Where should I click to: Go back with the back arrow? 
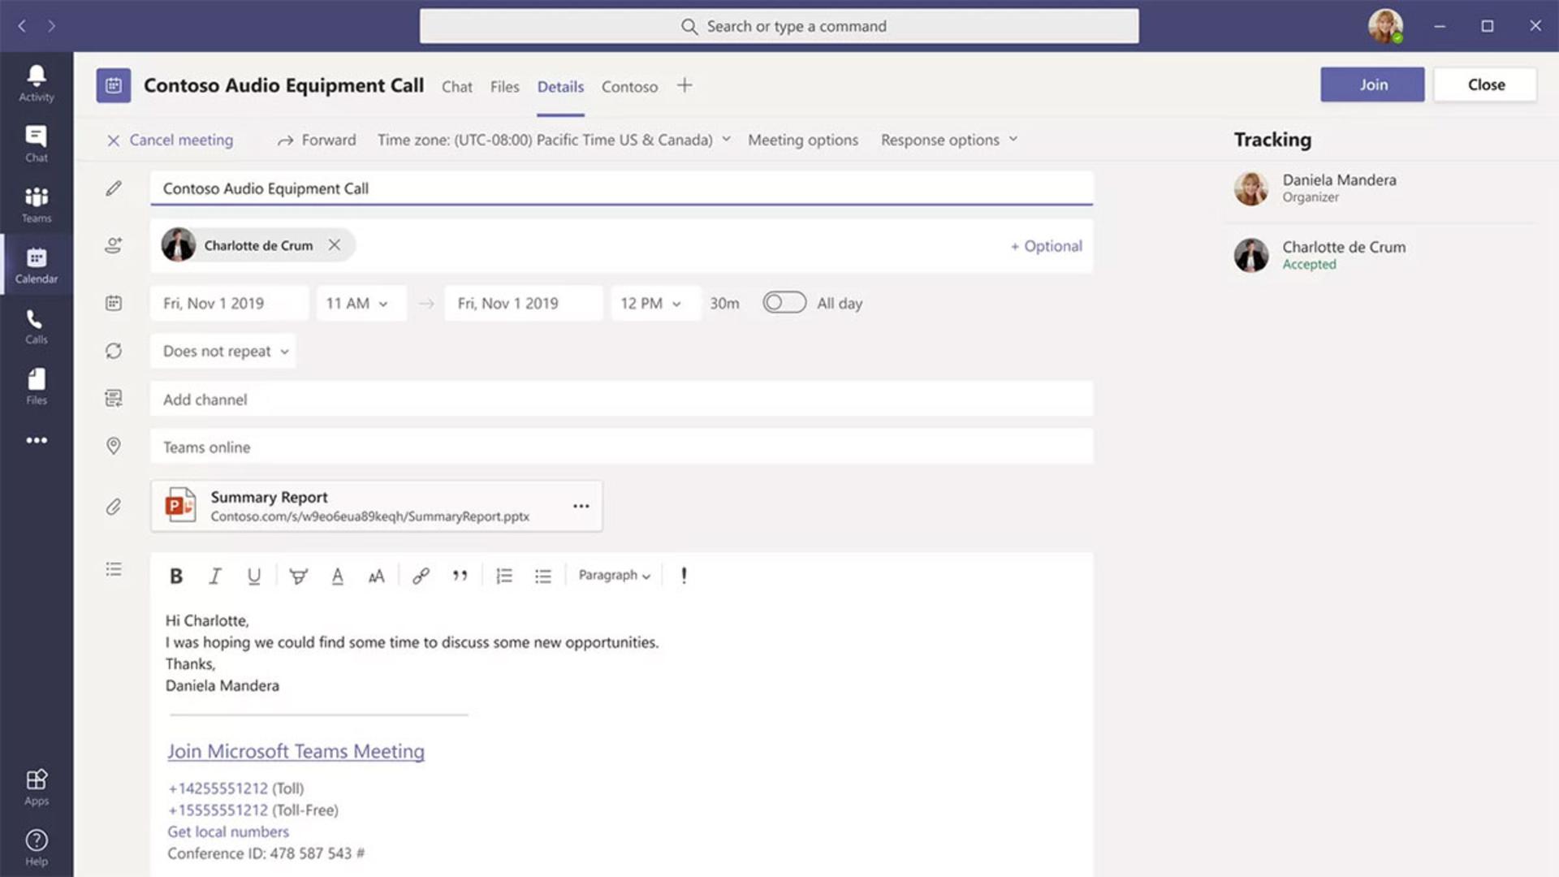click(22, 26)
